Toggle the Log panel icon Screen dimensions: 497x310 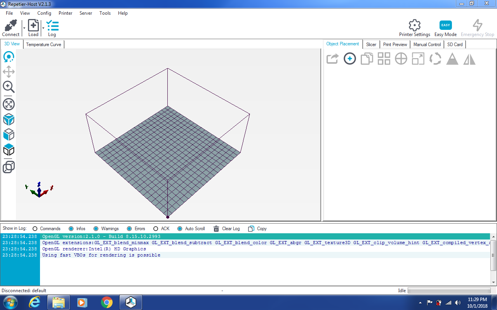pyautogui.click(x=52, y=26)
